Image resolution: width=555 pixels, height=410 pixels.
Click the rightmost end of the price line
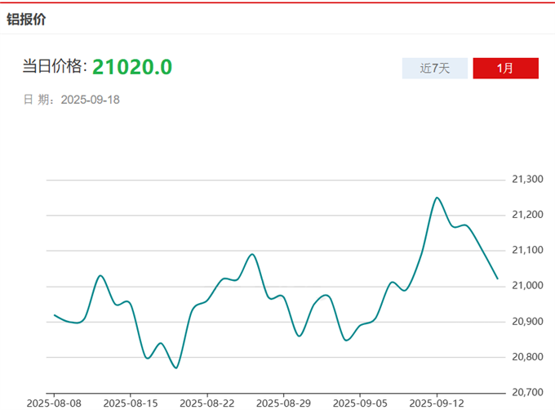click(x=498, y=279)
